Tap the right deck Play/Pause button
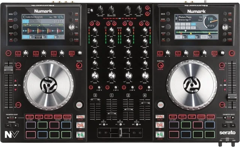The height and width of the screenshot is (147, 240). 160,135
